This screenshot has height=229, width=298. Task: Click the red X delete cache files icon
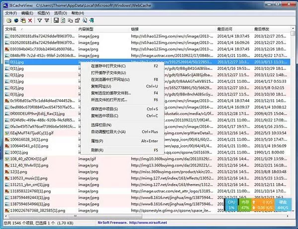click(30, 20)
